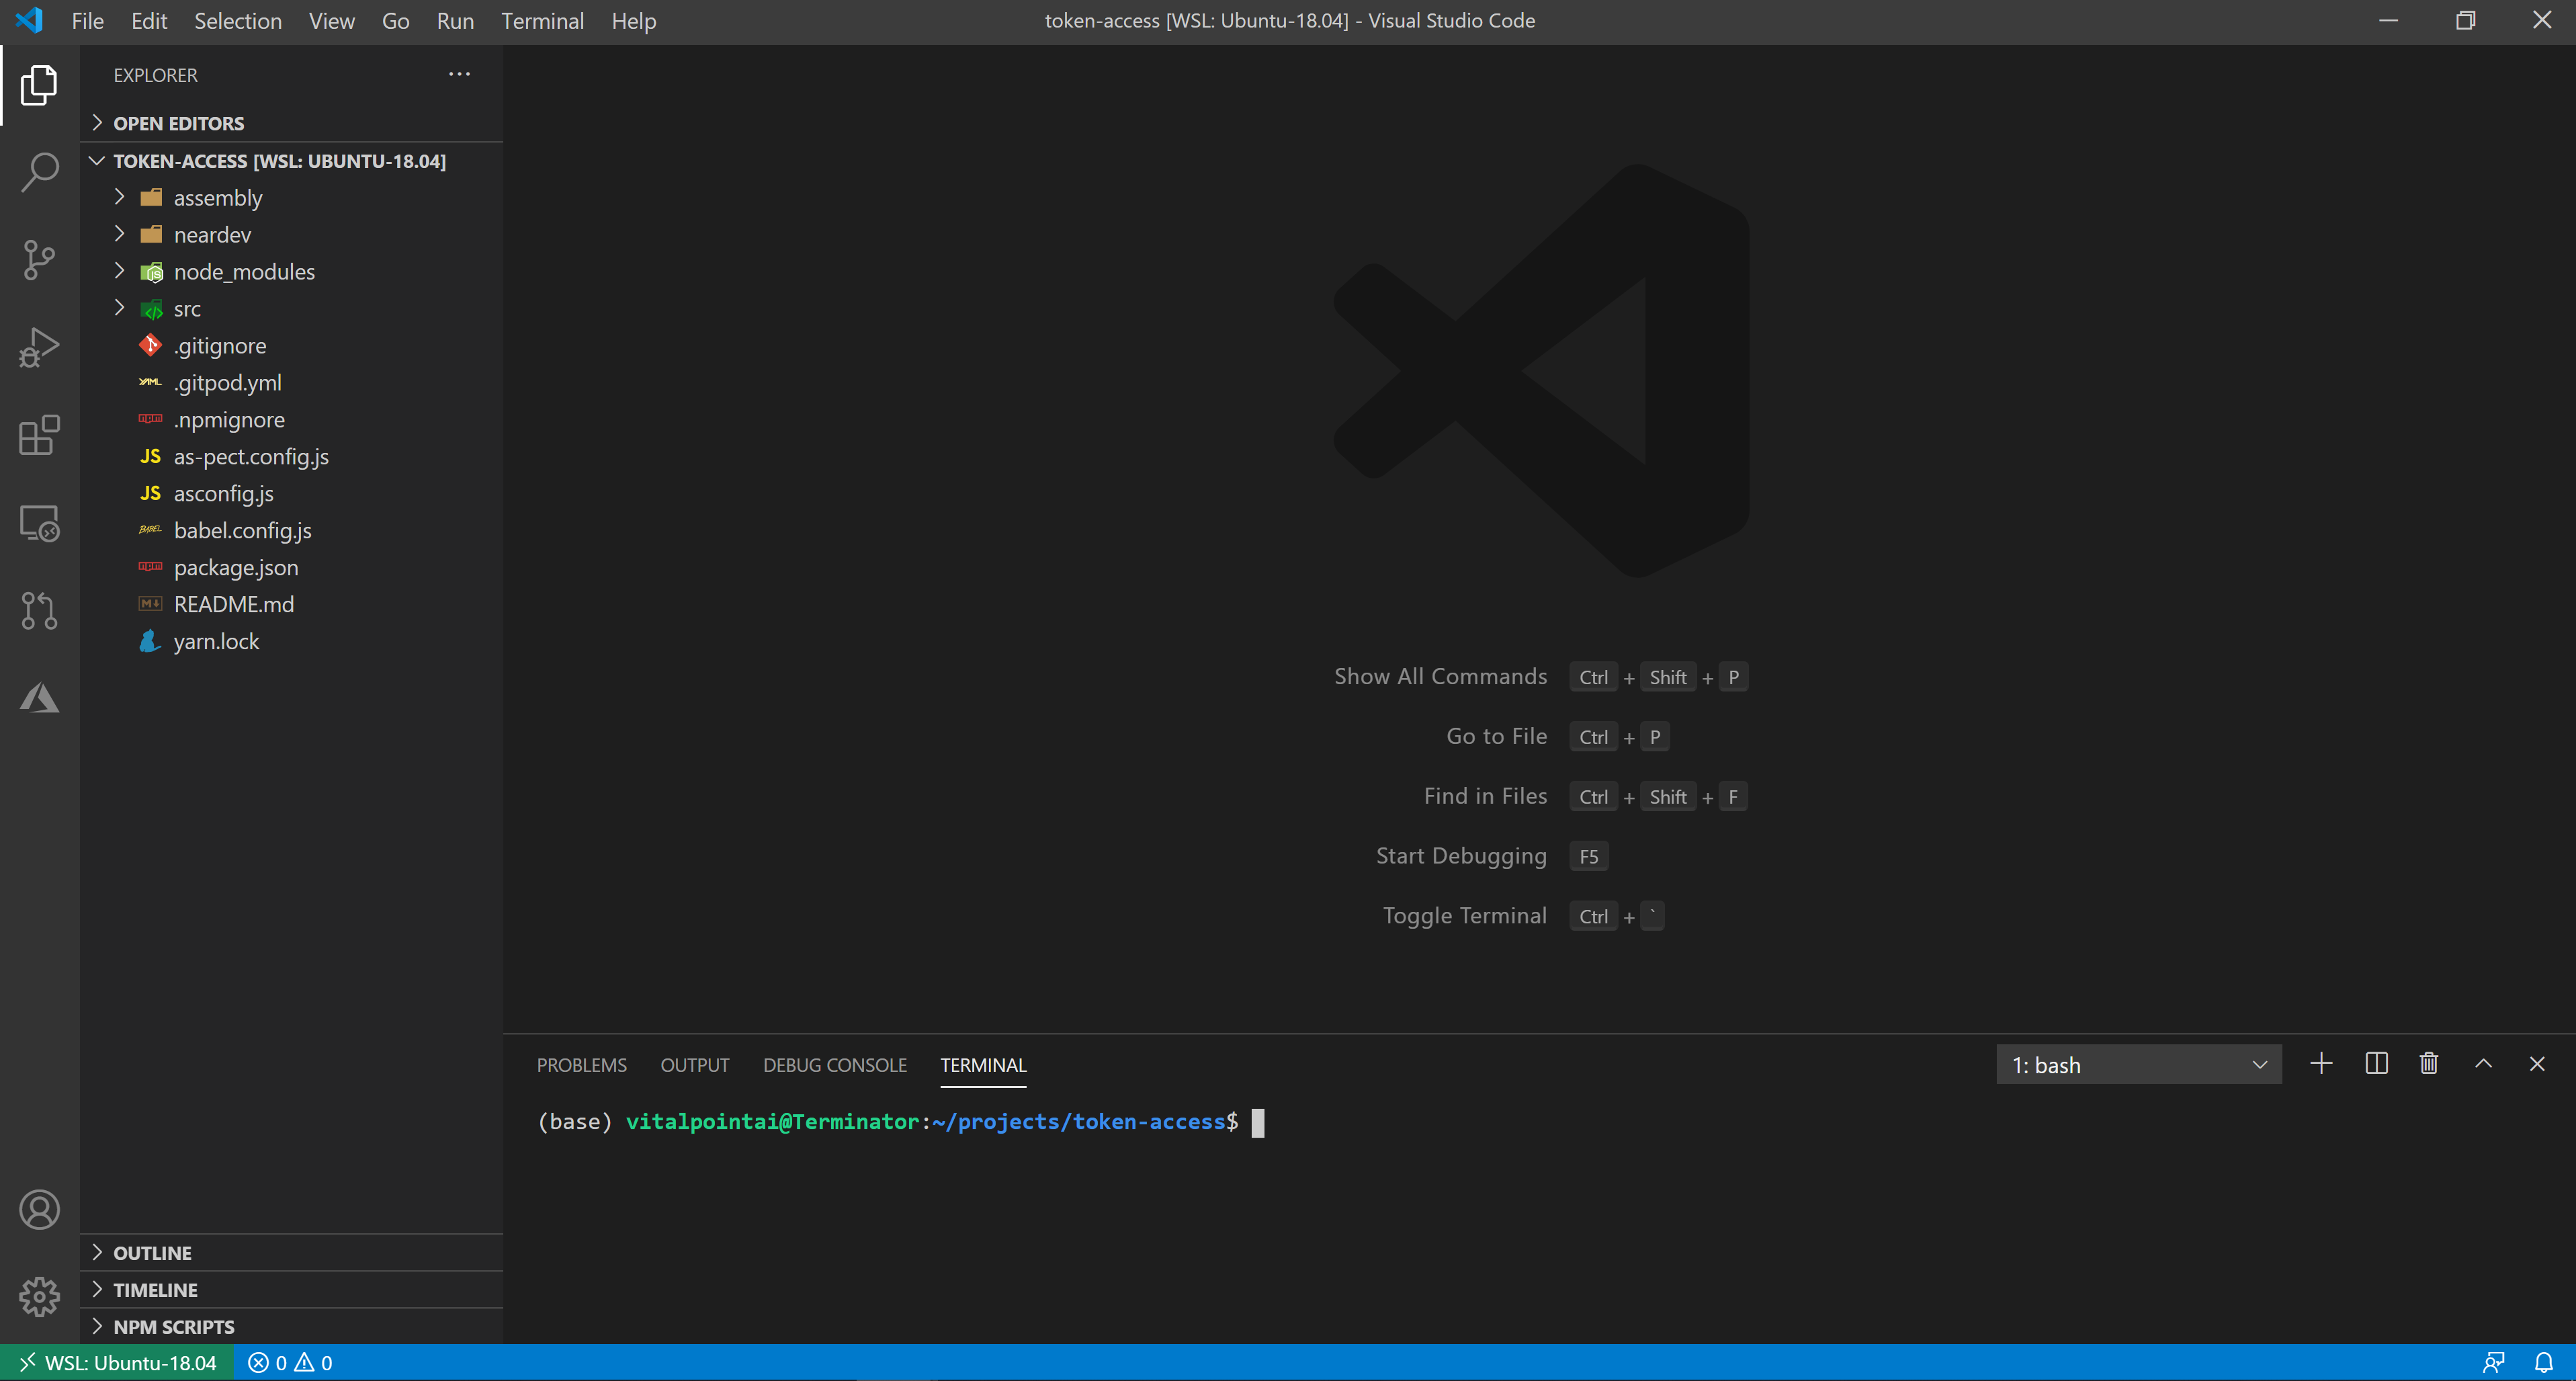The image size is (2576, 1381).
Task: Open the package.json file
Action: pos(291,568)
